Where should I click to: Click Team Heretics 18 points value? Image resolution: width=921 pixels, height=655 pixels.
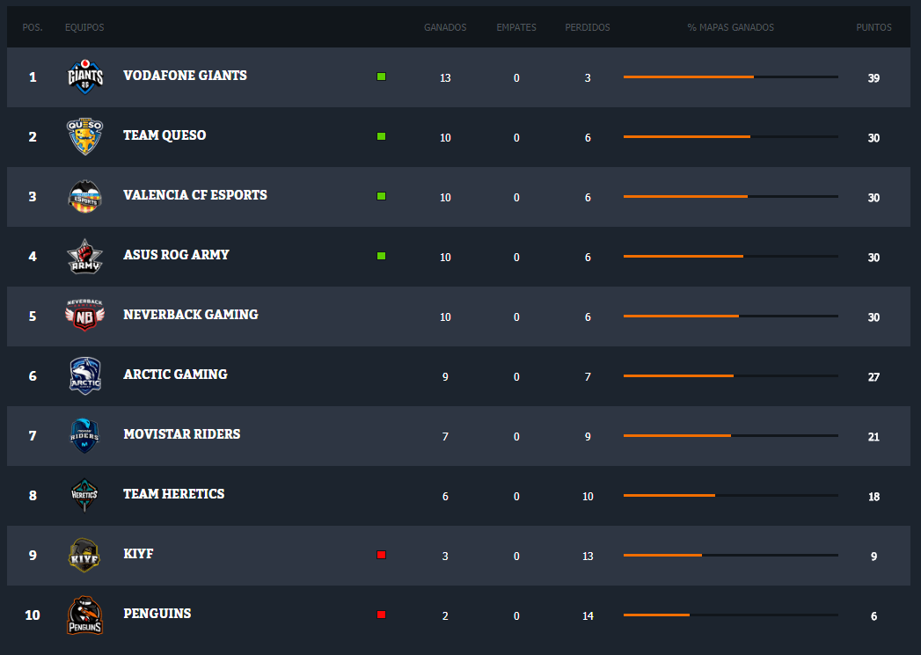(x=874, y=497)
